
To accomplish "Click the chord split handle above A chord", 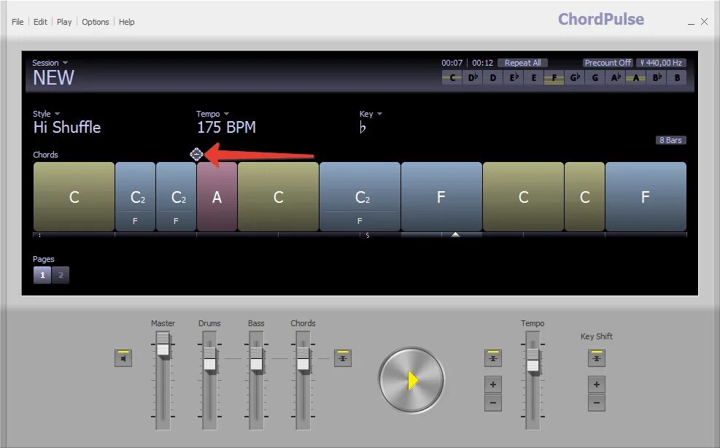I will click(196, 155).
